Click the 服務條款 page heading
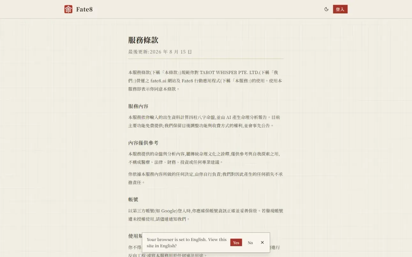Image resolution: width=412 pixels, height=257 pixels. click(143, 40)
